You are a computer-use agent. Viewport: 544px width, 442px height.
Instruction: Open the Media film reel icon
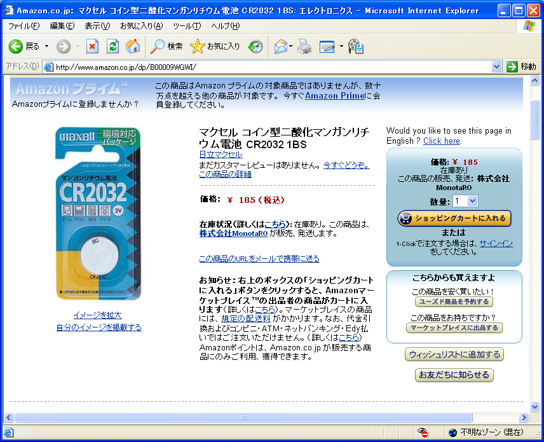(x=356, y=46)
